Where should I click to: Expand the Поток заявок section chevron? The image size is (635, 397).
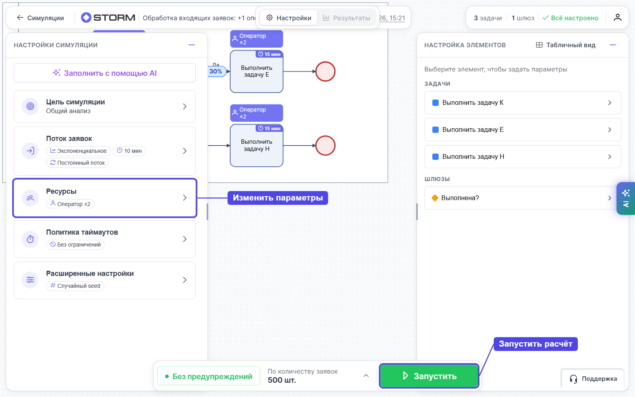pos(185,151)
